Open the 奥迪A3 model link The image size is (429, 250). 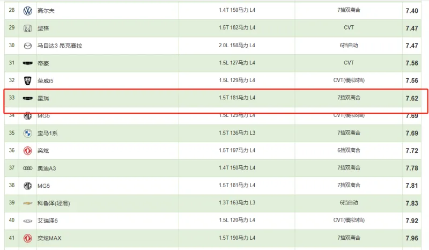coord(47,168)
